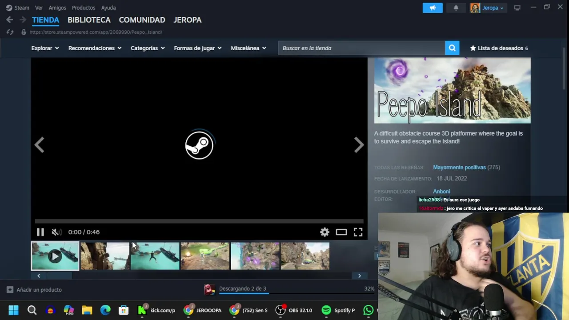
Task: Click the video seek progress bar
Action: (x=199, y=221)
